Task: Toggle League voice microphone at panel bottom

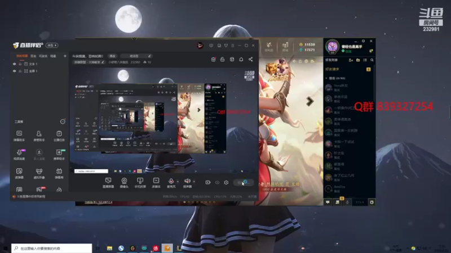Action: click(x=347, y=202)
